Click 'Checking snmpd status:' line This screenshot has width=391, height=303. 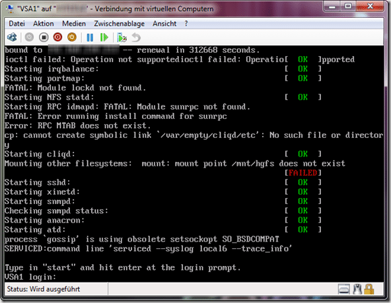click(x=56, y=211)
